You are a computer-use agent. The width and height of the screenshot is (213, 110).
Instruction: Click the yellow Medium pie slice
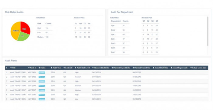15,31
